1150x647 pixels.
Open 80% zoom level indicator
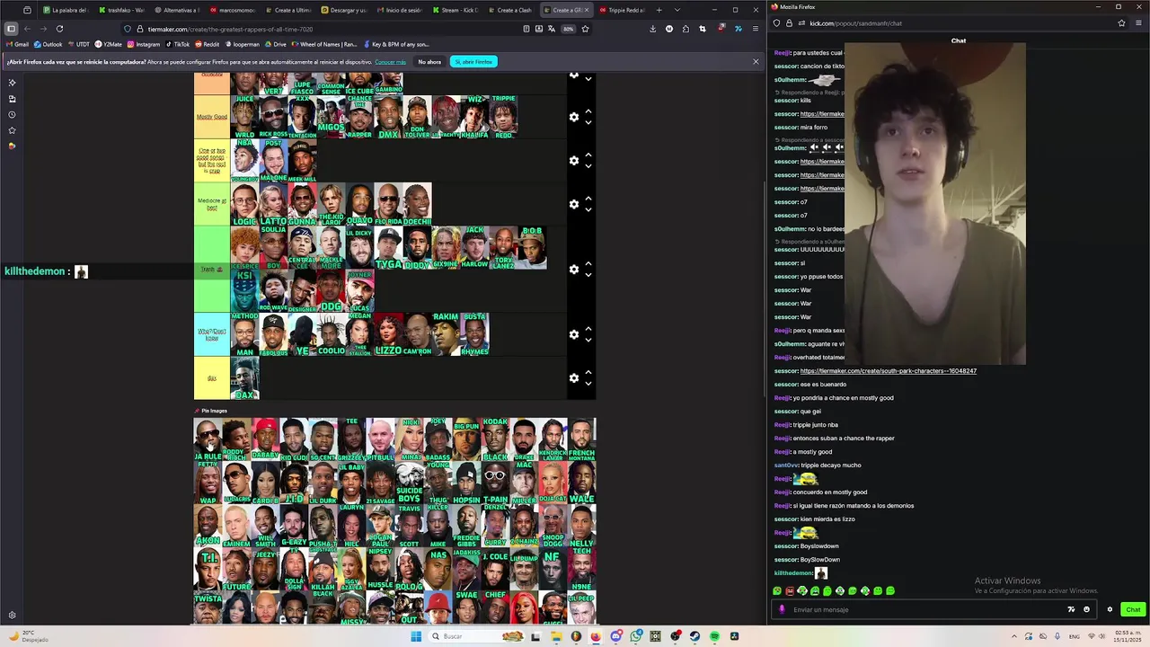pyautogui.click(x=568, y=29)
